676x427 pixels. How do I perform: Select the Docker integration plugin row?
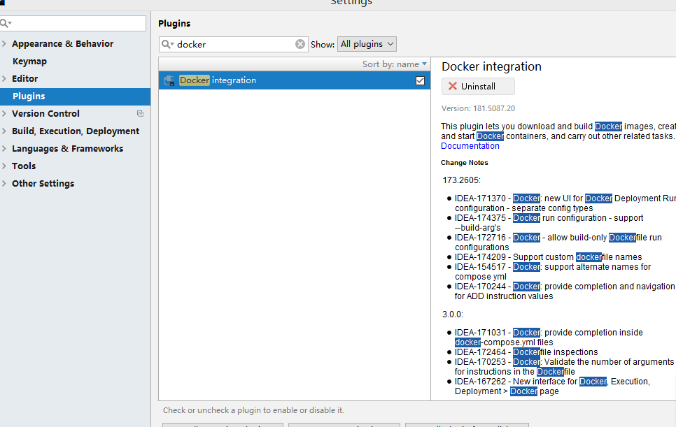(295, 80)
